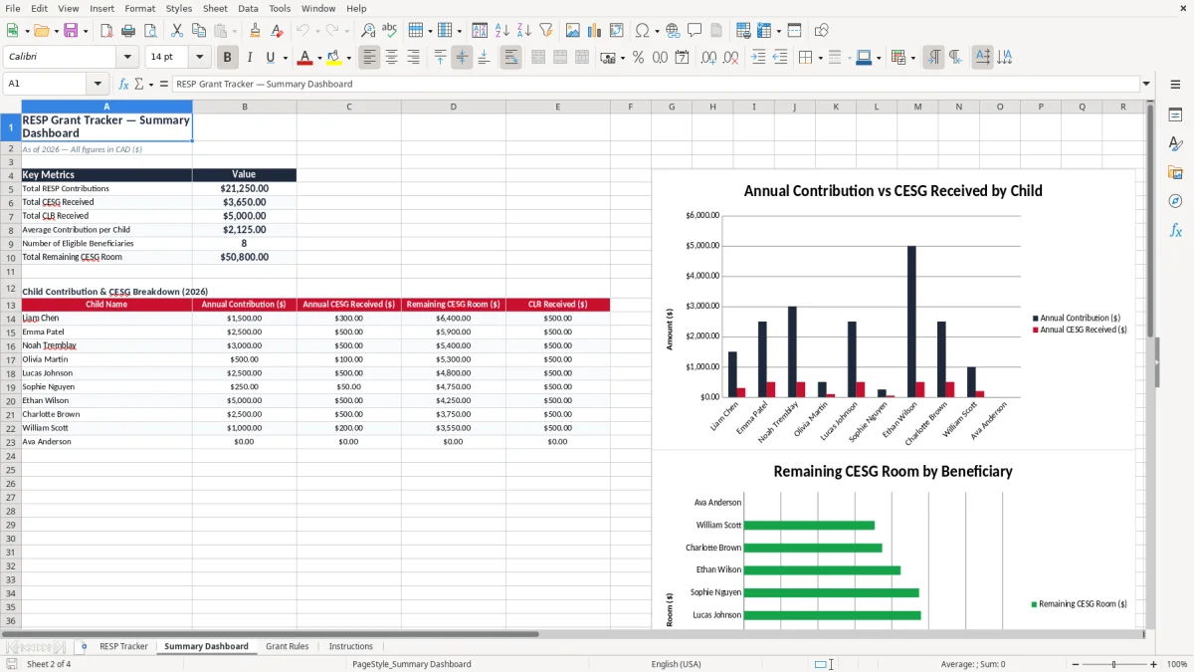The height and width of the screenshot is (672, 1194).
Task: Insert a pivot table
Action: tap(616, 31)
